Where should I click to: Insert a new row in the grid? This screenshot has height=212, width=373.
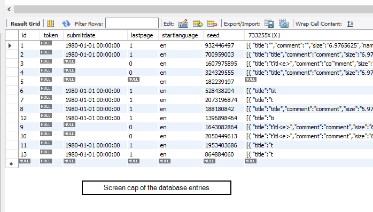(x=197, y=23)
